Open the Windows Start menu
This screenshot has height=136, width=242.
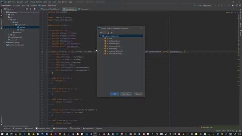[2, 134]
